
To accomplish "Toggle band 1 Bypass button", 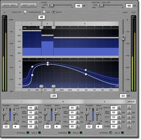I will click(28, 133).
